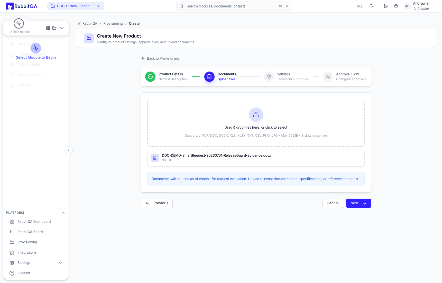Collapse the PLATFORM section

tap(63, 213)
